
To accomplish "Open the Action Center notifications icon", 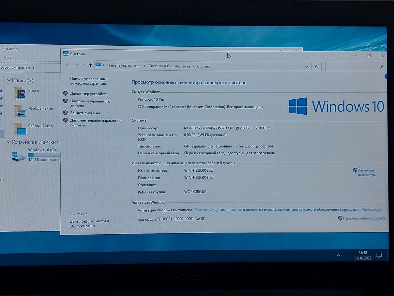I will click(379, 255).
